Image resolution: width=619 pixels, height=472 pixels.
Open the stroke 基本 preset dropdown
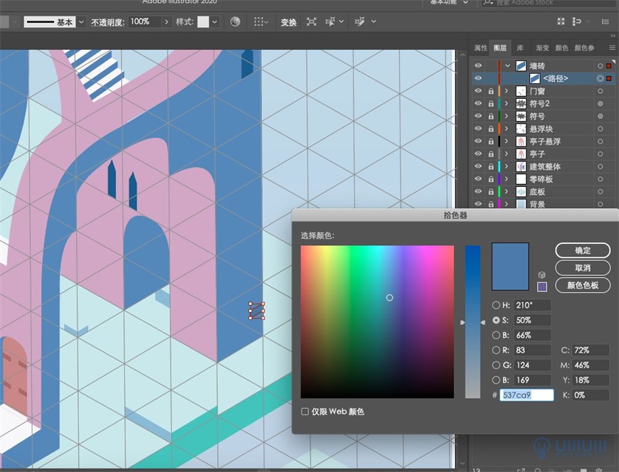point(80,22)
